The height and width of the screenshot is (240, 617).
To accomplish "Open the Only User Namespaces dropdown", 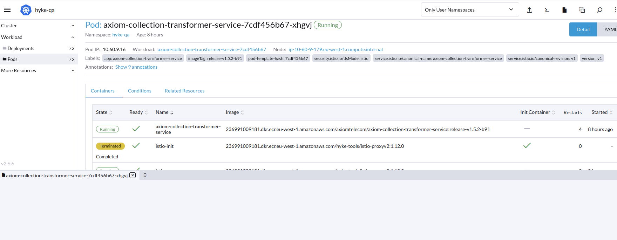I will [x=470, y=10].
